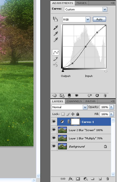The width and height of the screenshot is (117, 182).
Task: Reset adjustment to defaults icon
Action: (97, 96)
